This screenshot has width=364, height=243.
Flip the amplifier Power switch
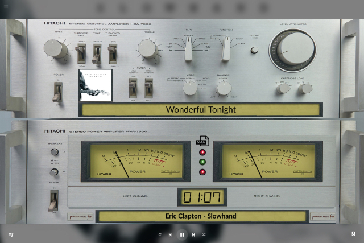point(53,199)
